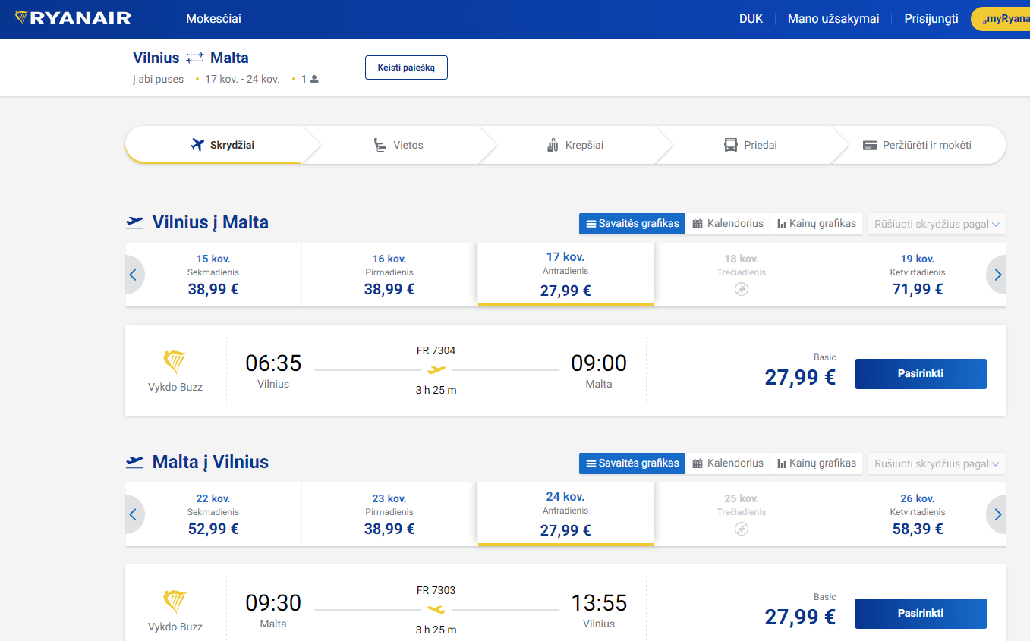Show later return dates with right arrow

click(997, 514)
